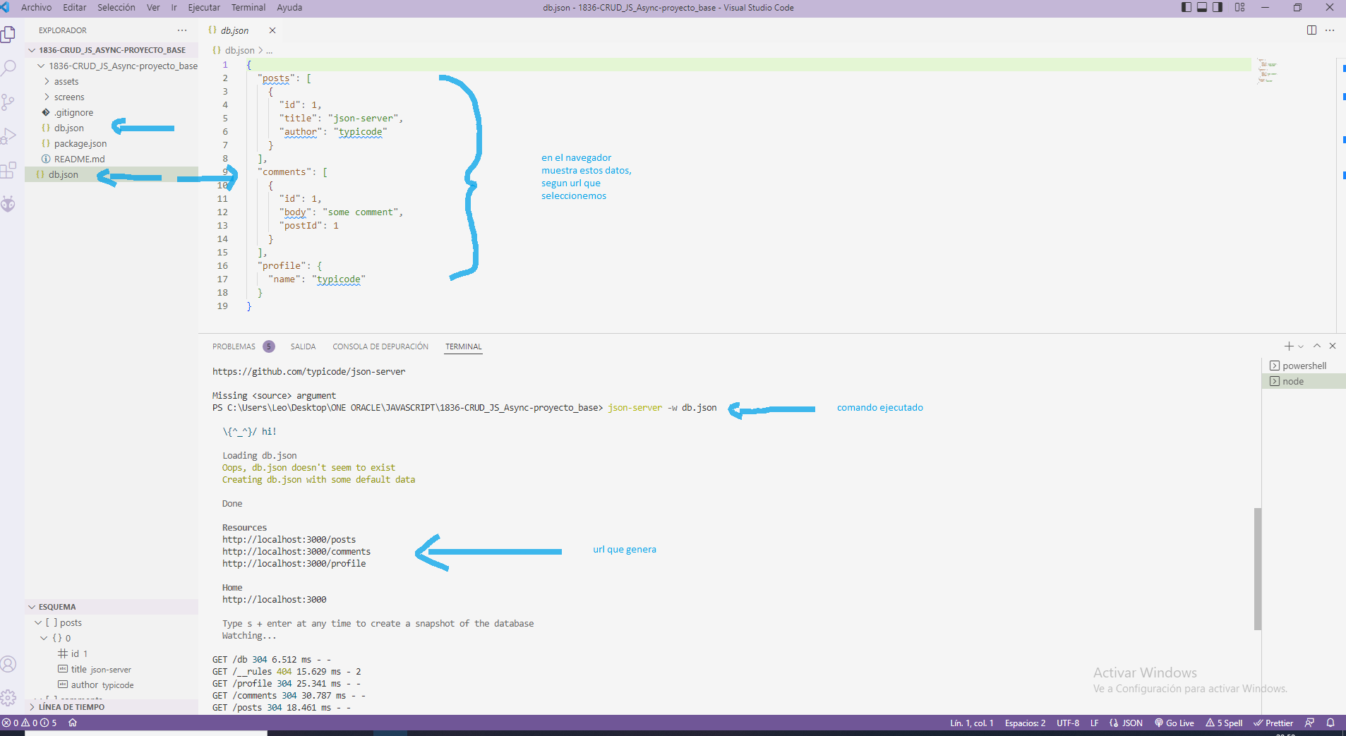The width and height of the screenshot is (1346, 736).
Task: Open the Extensions view
Action: coord(8,170)
